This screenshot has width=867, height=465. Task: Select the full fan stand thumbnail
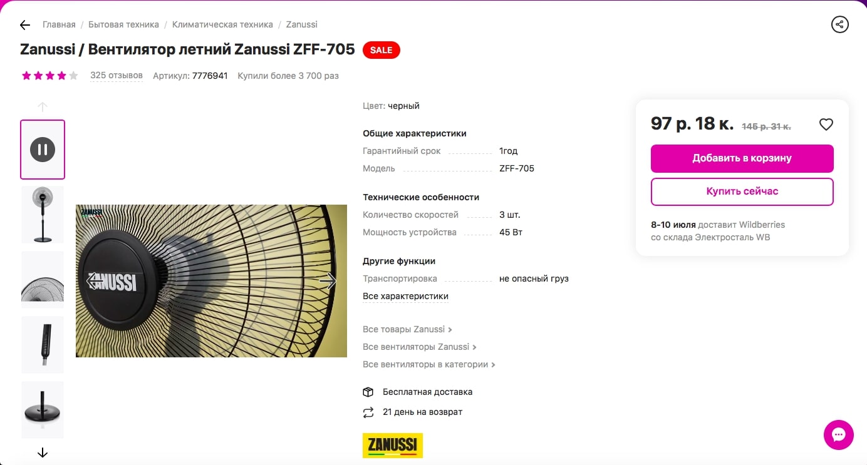43,215
